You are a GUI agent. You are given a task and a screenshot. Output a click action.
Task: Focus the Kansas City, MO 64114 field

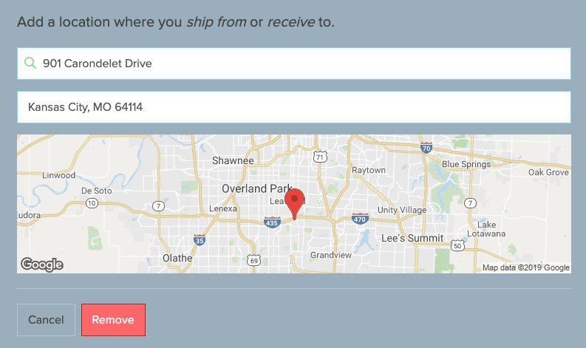pyautogui.click(x=294, y=107)
